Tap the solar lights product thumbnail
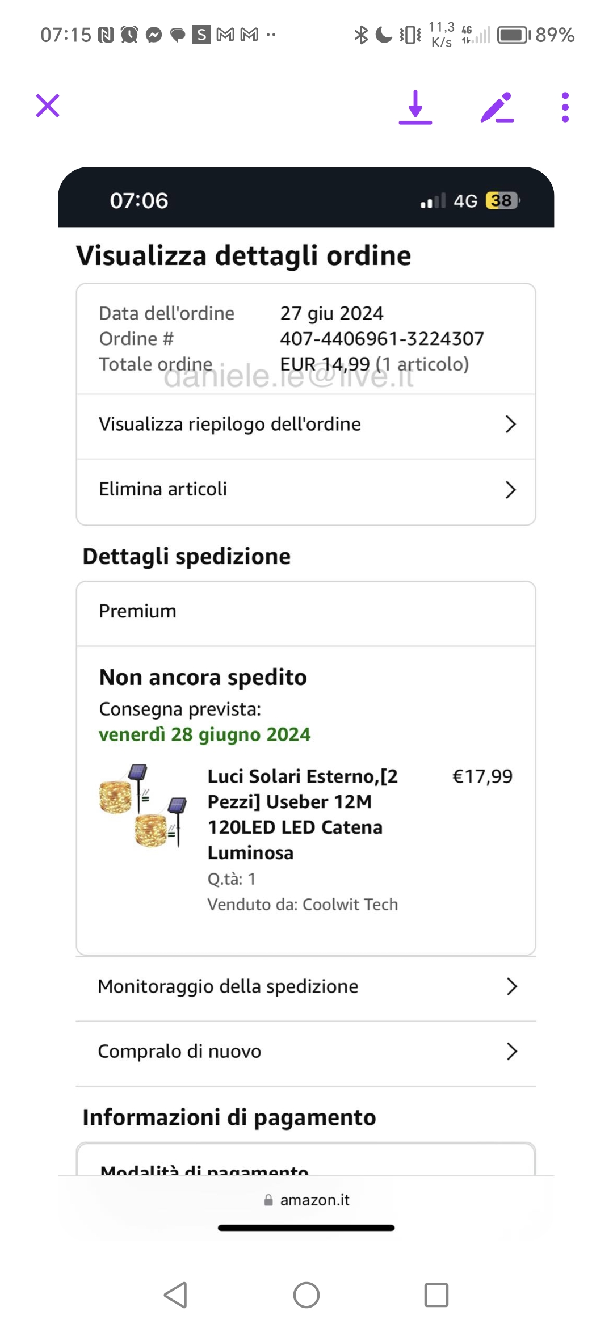The height and width of the screenshot is (1328, 613). [143, 806]
